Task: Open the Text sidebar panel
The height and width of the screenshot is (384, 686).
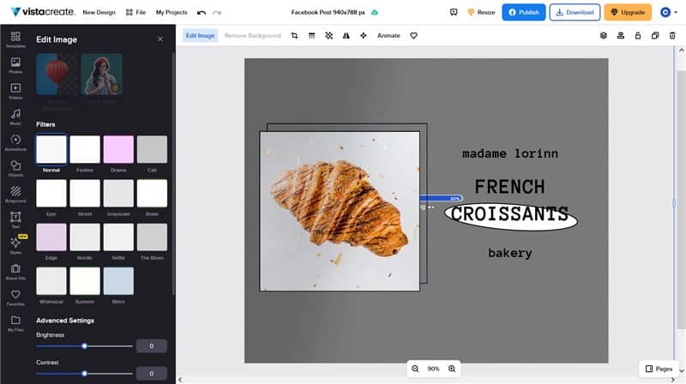Action: tap(15, 220)
